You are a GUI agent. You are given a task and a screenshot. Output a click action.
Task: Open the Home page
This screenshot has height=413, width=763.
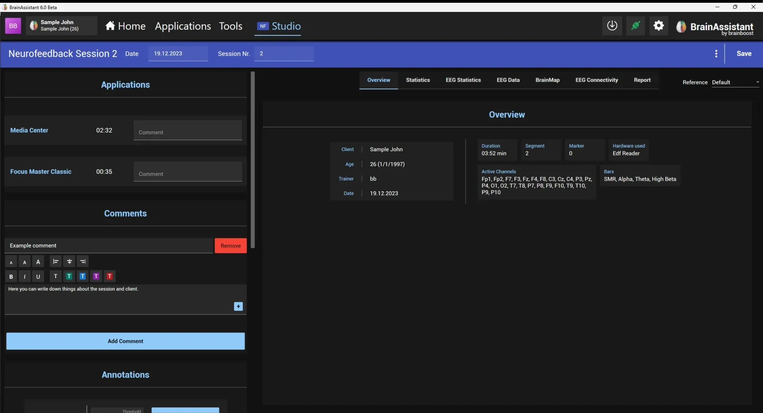pos(126,26)
